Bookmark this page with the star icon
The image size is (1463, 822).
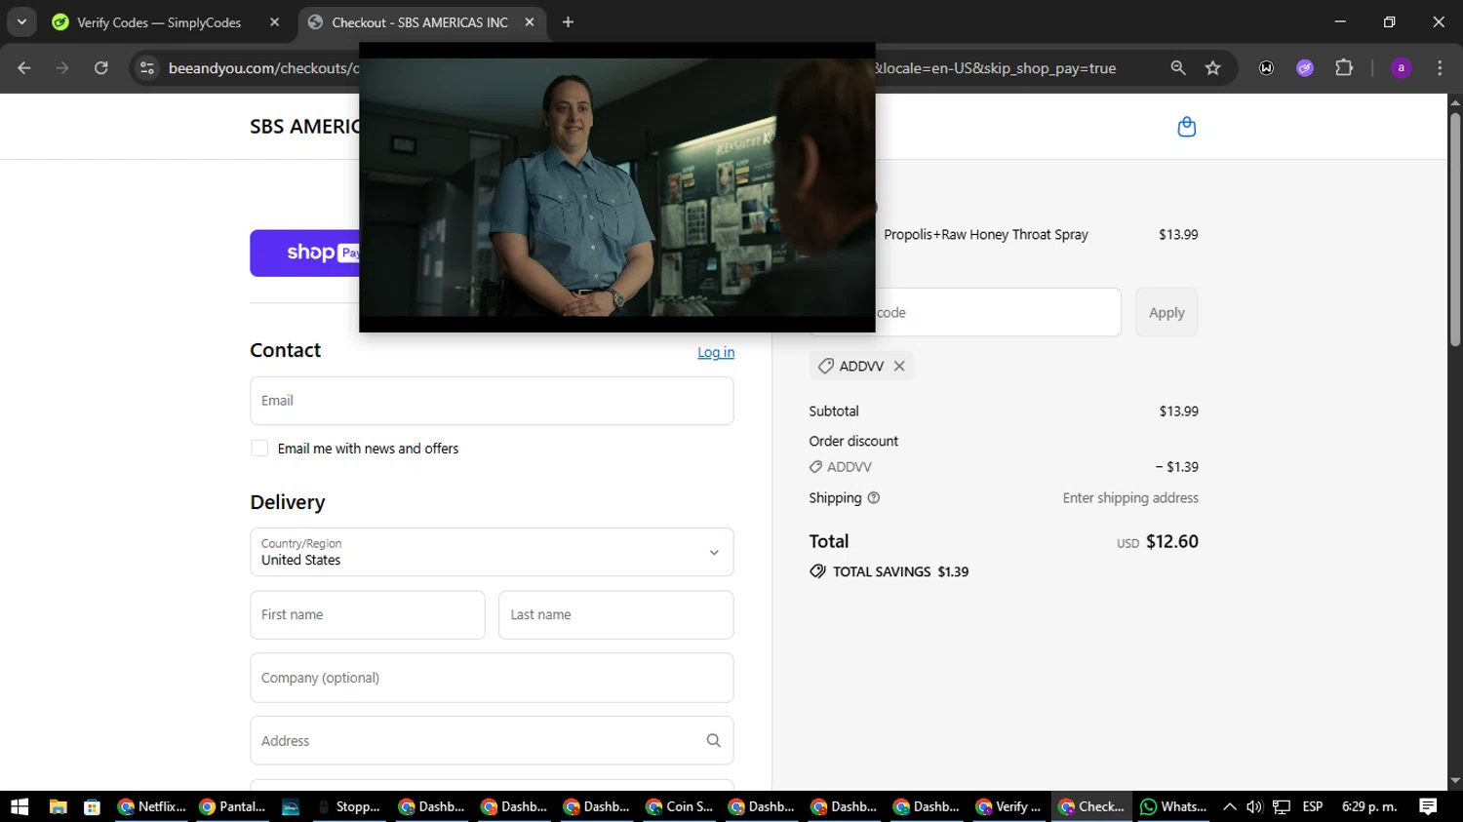(1212, 68)
